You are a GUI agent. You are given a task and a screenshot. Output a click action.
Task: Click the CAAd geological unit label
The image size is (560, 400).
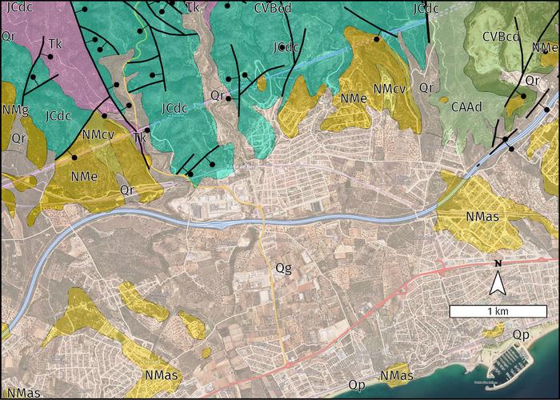[x=465, y=106]
